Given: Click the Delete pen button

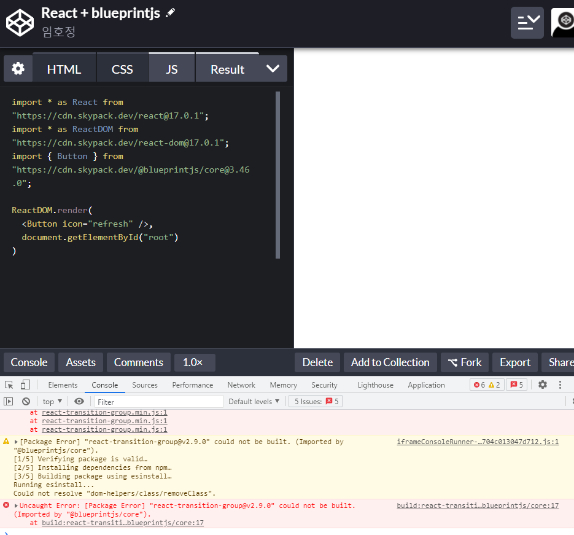Looking at the screenshot, I should pyautogui.click(x=317, y=362).
